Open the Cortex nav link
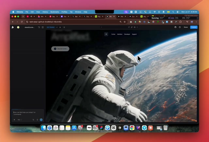The height and width of the screenshot is (142, 209). (x=113, y=34)
